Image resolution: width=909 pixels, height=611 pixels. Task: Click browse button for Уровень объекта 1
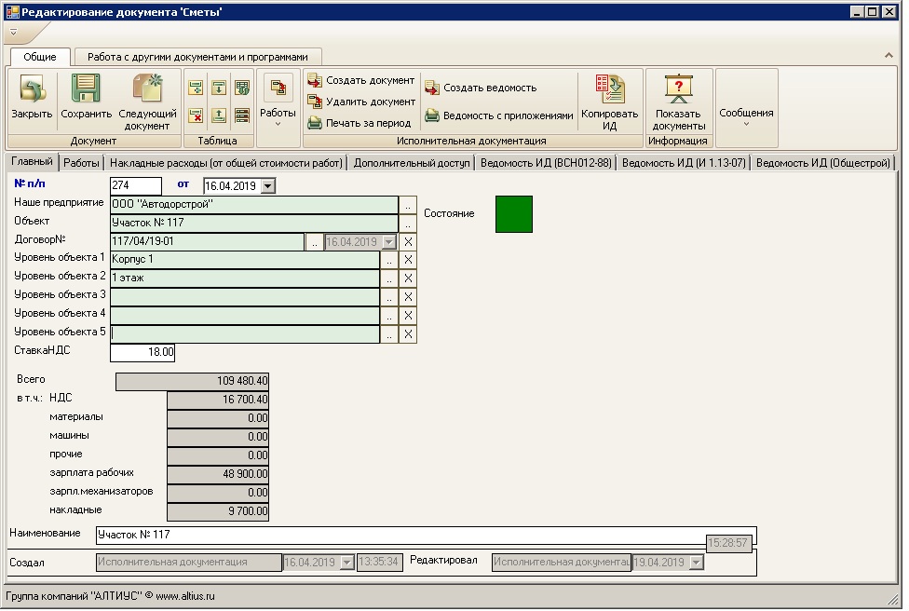point(389,260)
